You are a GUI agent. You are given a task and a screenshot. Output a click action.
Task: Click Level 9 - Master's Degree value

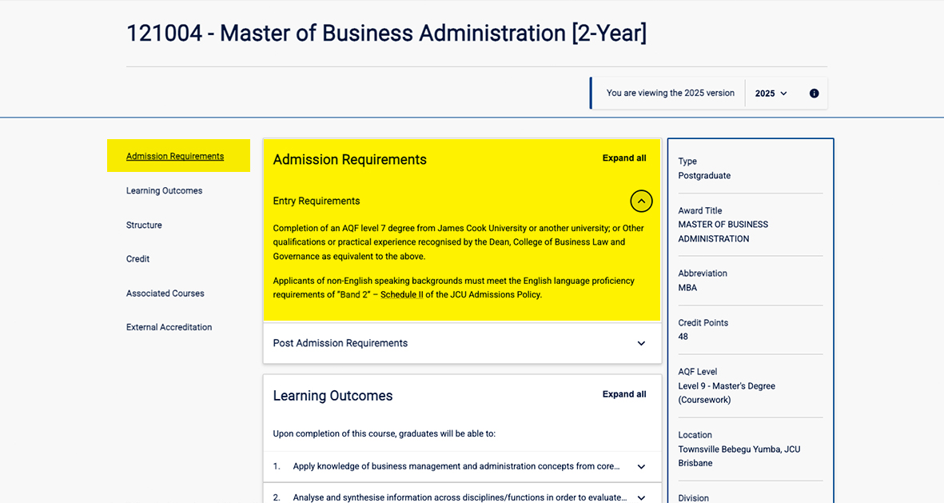click(x=727, y=393)
